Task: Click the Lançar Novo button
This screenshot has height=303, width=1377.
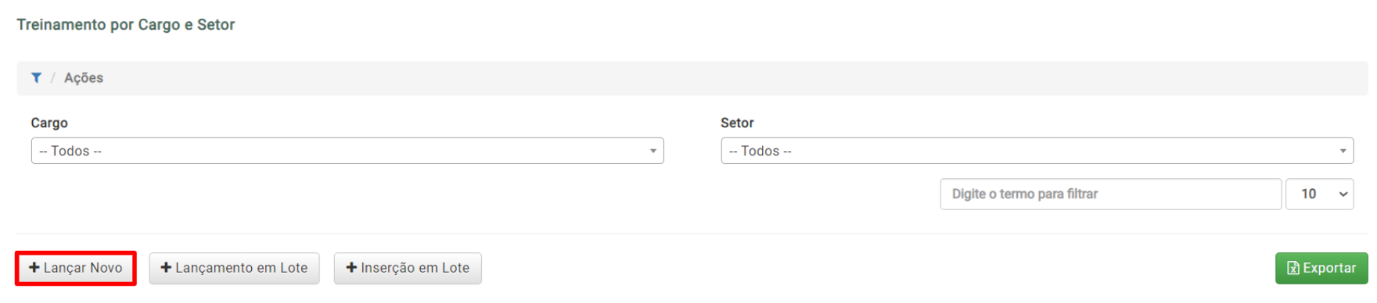Action: (x=76, y=268)
